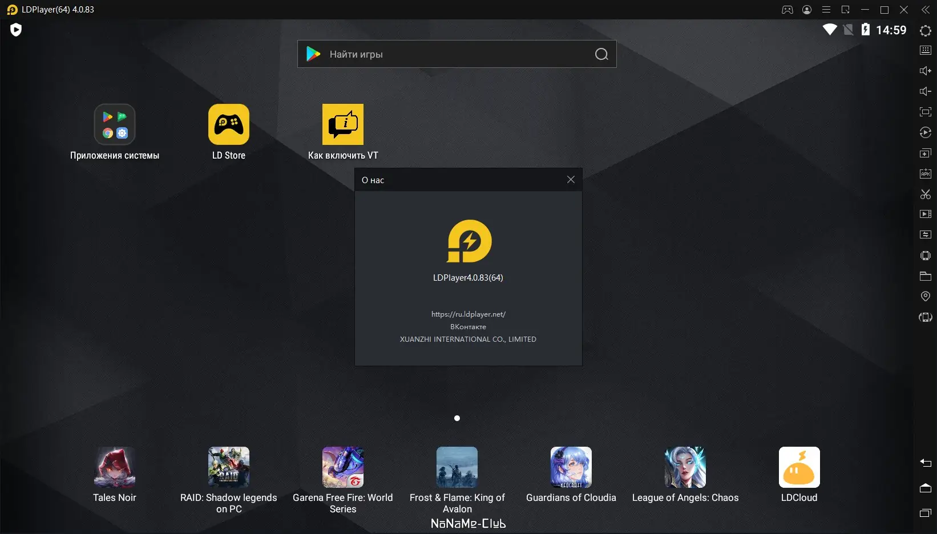Open the 'Приложения системы' folder
Viewport: 937px width, 534px height.
click(x=115, y=132)
